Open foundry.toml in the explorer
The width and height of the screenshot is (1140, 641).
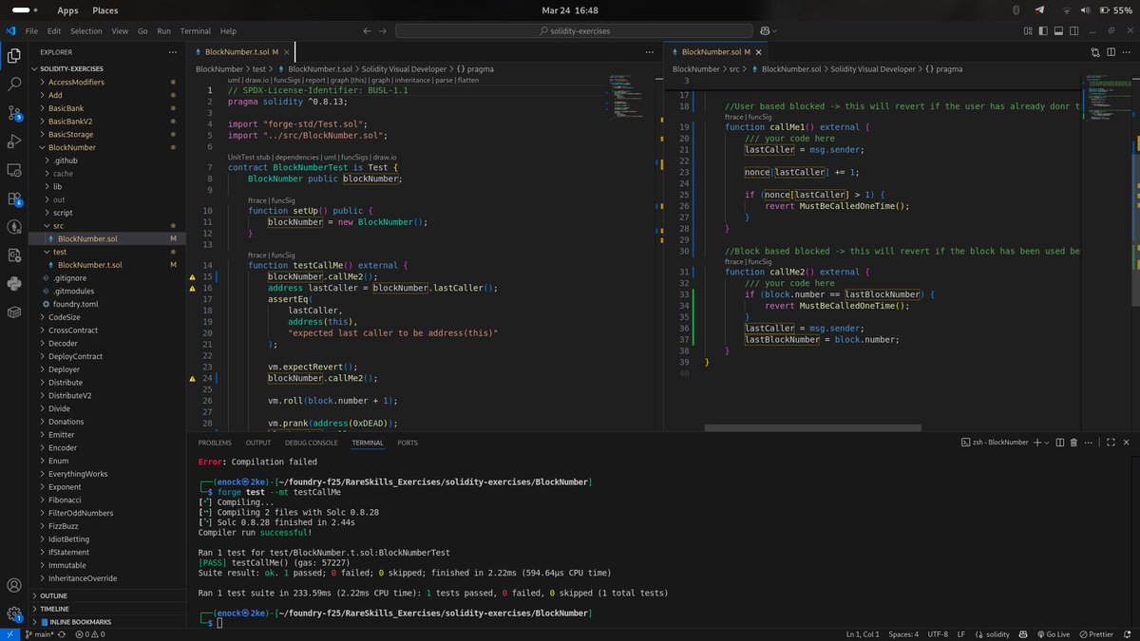point(107,303)
